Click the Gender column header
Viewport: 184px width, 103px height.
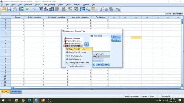18,17
